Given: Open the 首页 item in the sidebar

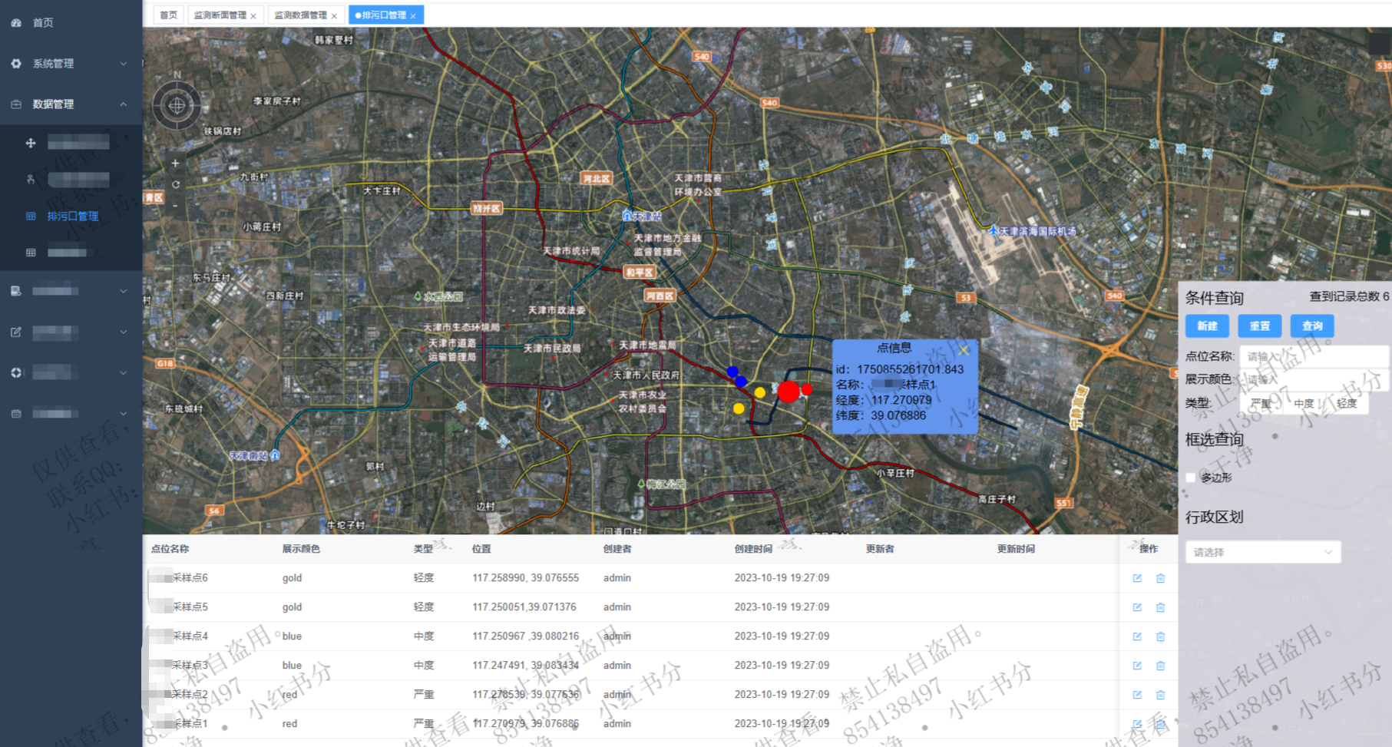Looking at the screenshot, I should [43, 23].
